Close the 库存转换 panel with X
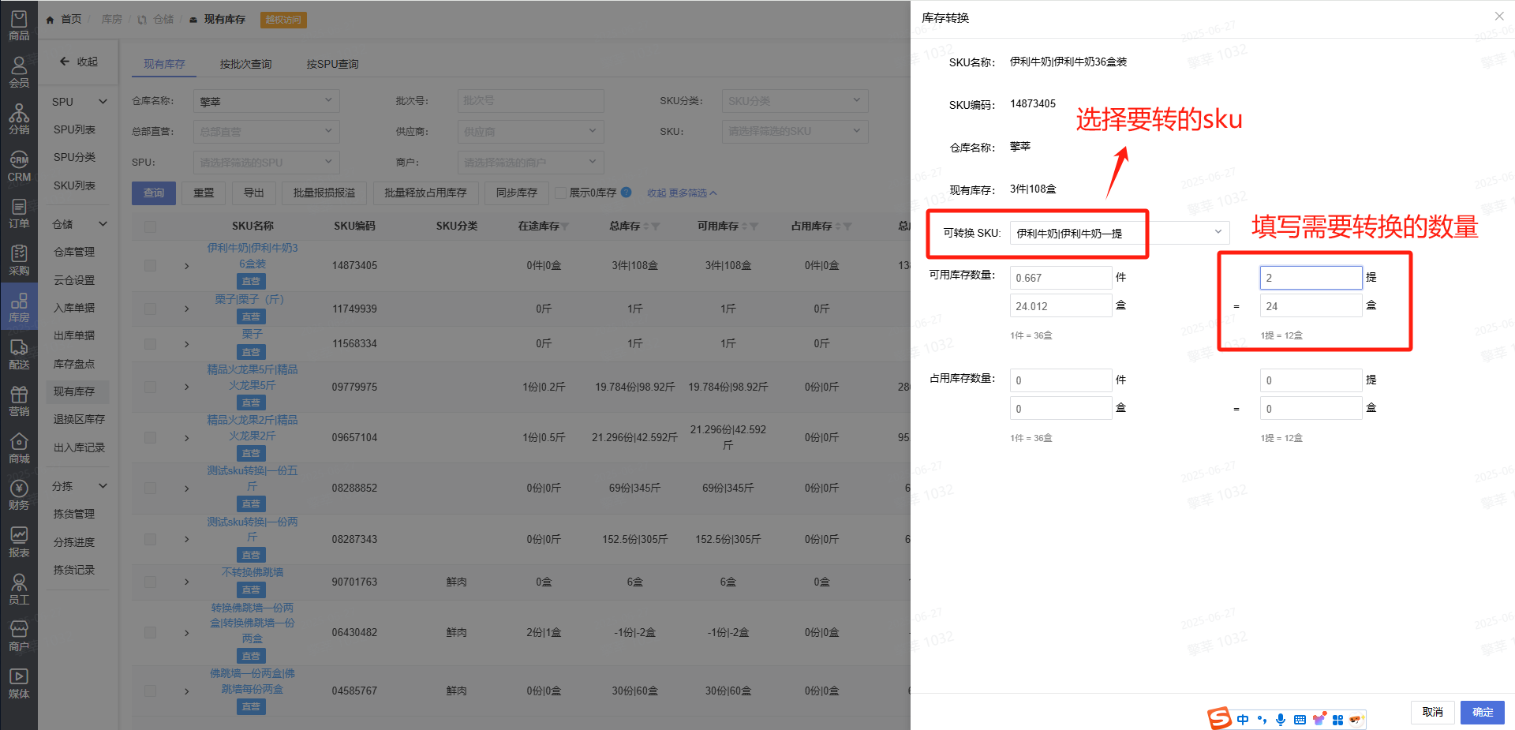Screen dimensions: 1515x730 click(1498, 16)
